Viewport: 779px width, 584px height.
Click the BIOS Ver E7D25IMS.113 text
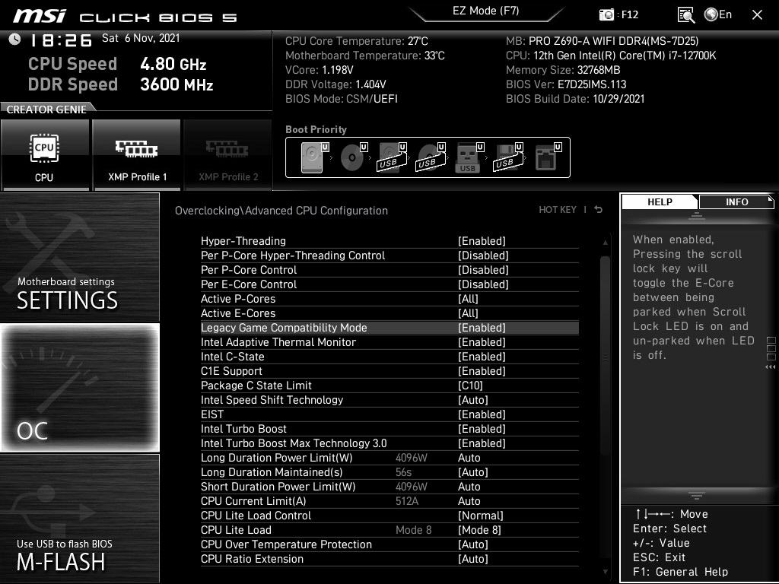(x=566, y=84)
